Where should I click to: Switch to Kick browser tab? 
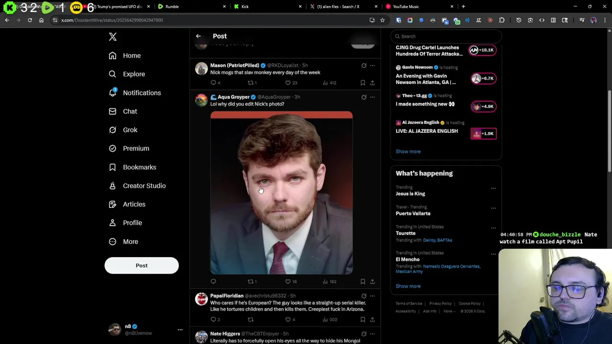pos(268,7)
